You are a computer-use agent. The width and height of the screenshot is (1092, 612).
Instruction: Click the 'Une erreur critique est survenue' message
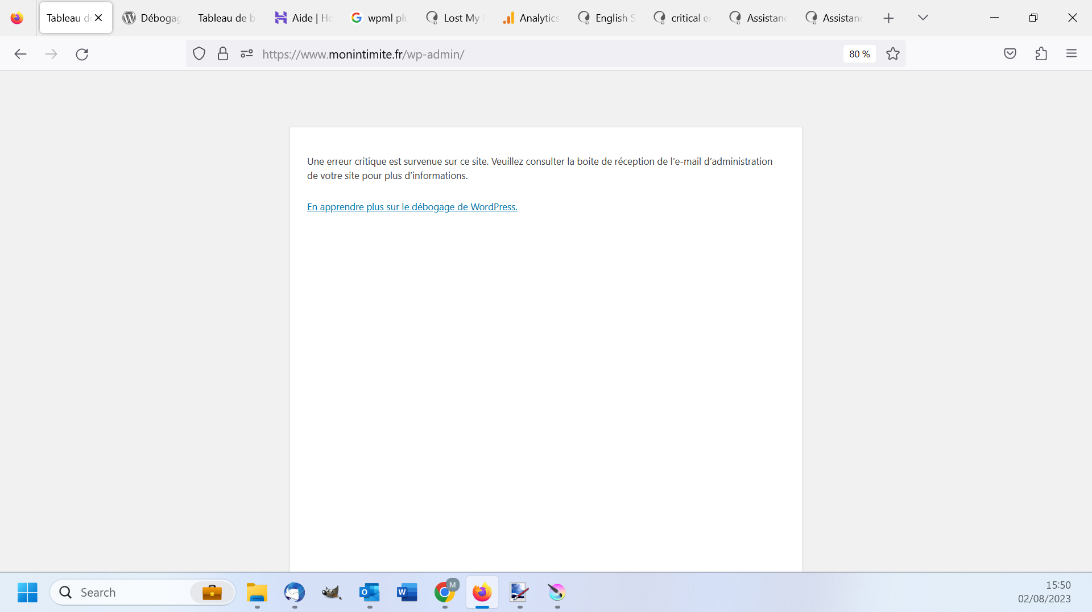[x=540, y=168]
